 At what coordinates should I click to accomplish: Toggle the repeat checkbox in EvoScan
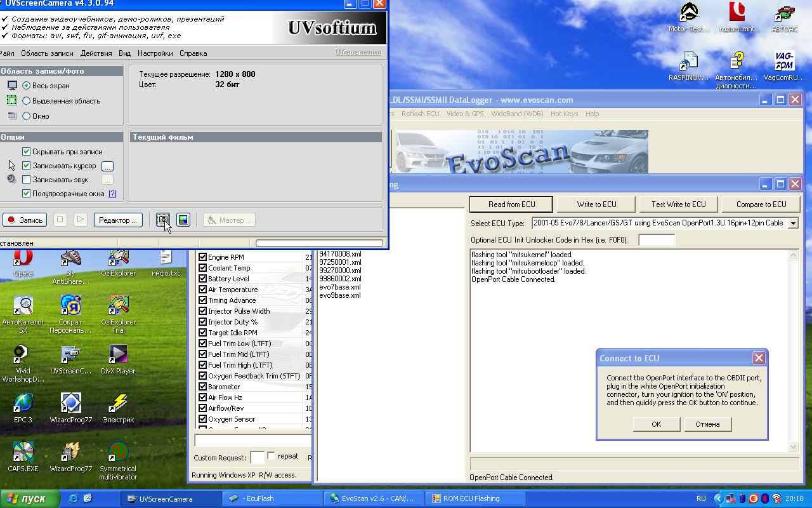[x=272, y=456]
